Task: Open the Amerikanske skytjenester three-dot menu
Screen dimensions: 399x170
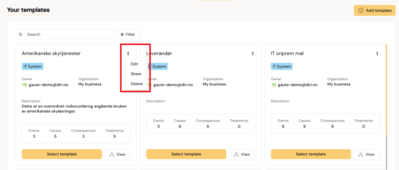Action: (128, 53)
